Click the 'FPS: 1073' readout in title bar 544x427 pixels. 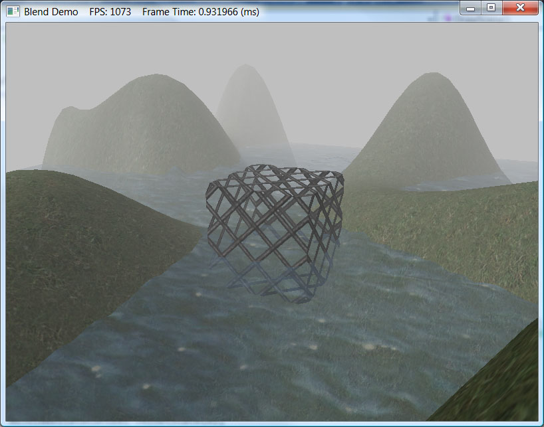tap(110, 12)
